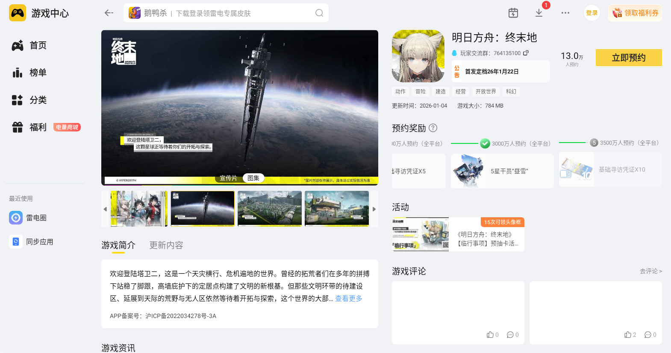Open the calendar reservation icon
The width and height of the screenshot is (671, 353).
tap(513, 13)
